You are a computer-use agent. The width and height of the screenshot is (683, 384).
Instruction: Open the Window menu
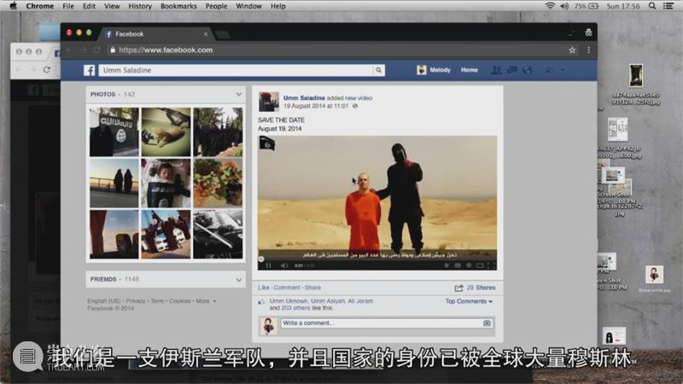click(x=248, y=6)
